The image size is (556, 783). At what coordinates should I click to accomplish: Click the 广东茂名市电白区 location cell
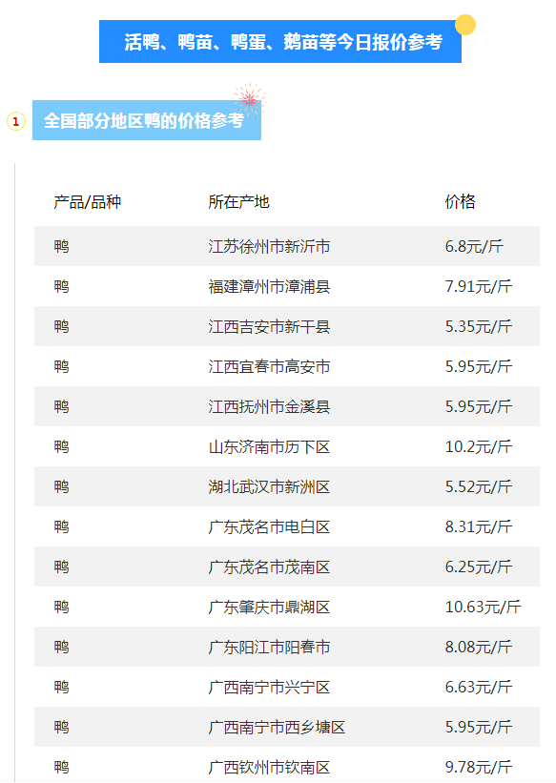[x=269, y=526]
